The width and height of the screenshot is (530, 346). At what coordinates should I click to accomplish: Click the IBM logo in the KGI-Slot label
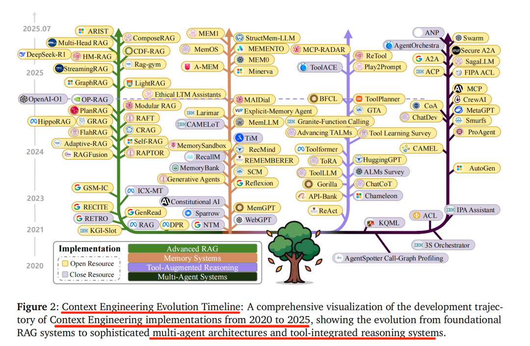click(84, 230)
